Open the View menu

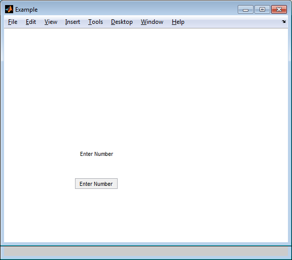(x=51, y=22)
